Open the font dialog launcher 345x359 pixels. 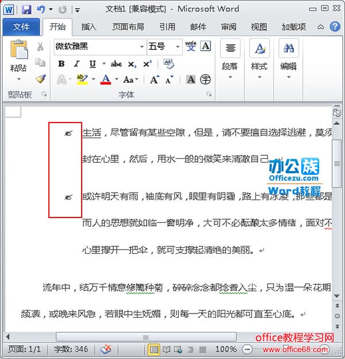coord(209,94)
